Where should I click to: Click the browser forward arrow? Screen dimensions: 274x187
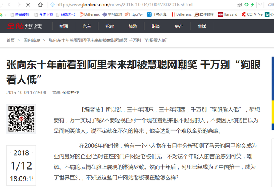(x=18, y=5)
